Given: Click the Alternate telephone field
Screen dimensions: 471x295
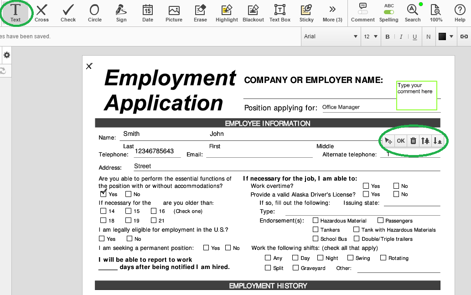Looking at the screenshot, I should (410, 154).
